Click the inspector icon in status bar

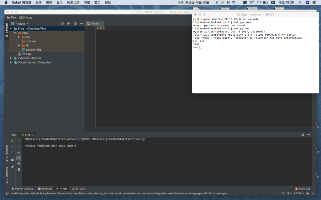(313, 193)
